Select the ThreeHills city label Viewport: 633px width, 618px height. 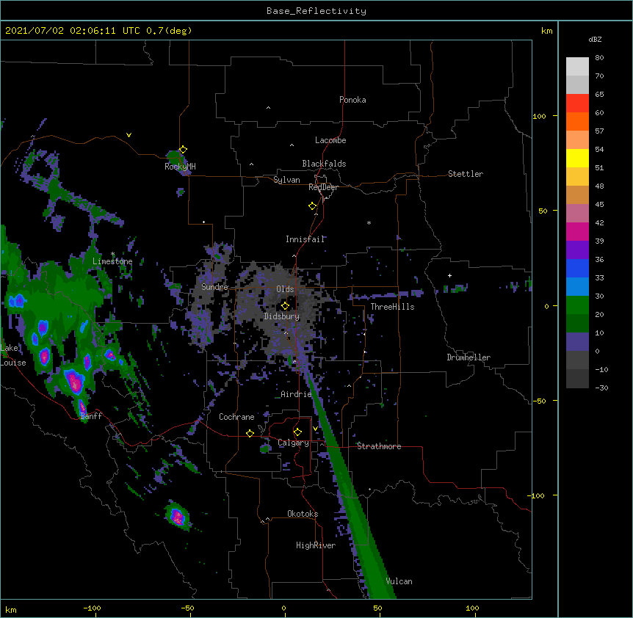click(x=392, y=307)
